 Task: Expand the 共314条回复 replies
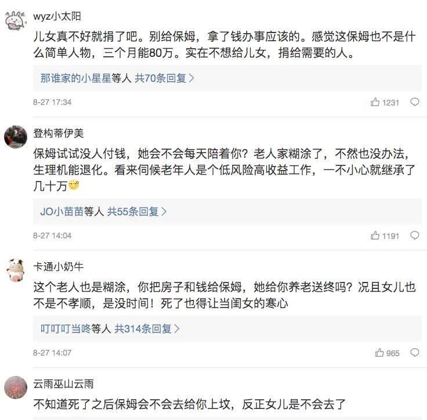(147, 328)
